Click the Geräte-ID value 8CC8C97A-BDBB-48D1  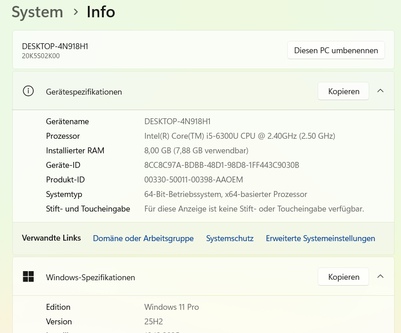(222, 165)
